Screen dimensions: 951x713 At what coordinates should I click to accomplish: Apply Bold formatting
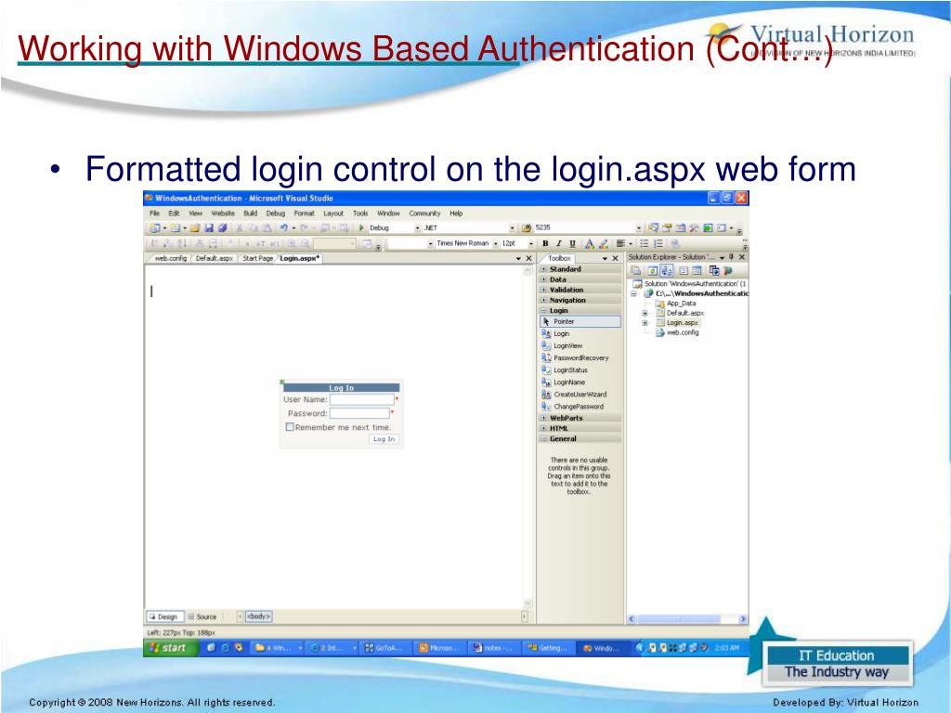(545, 244)
